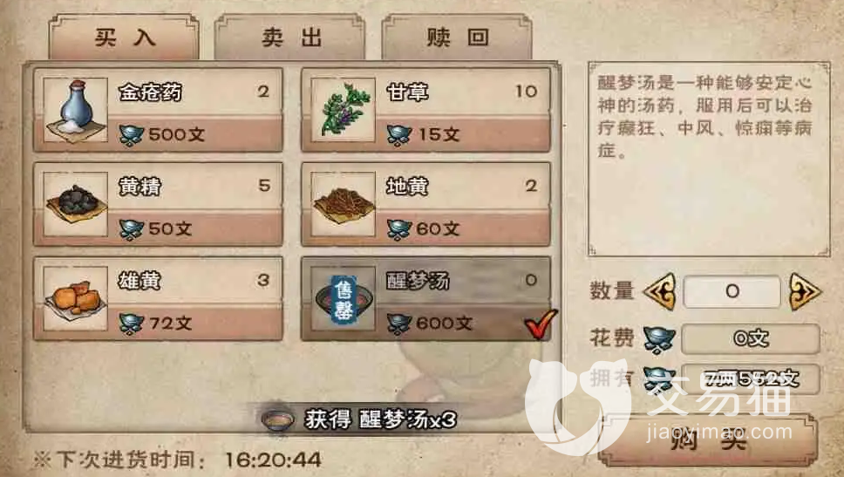The width and height of the screenshot is (844, 477).
Task: Pick the 黄精 black root icon
Action: pyautogui.click(x=75, y=204)
